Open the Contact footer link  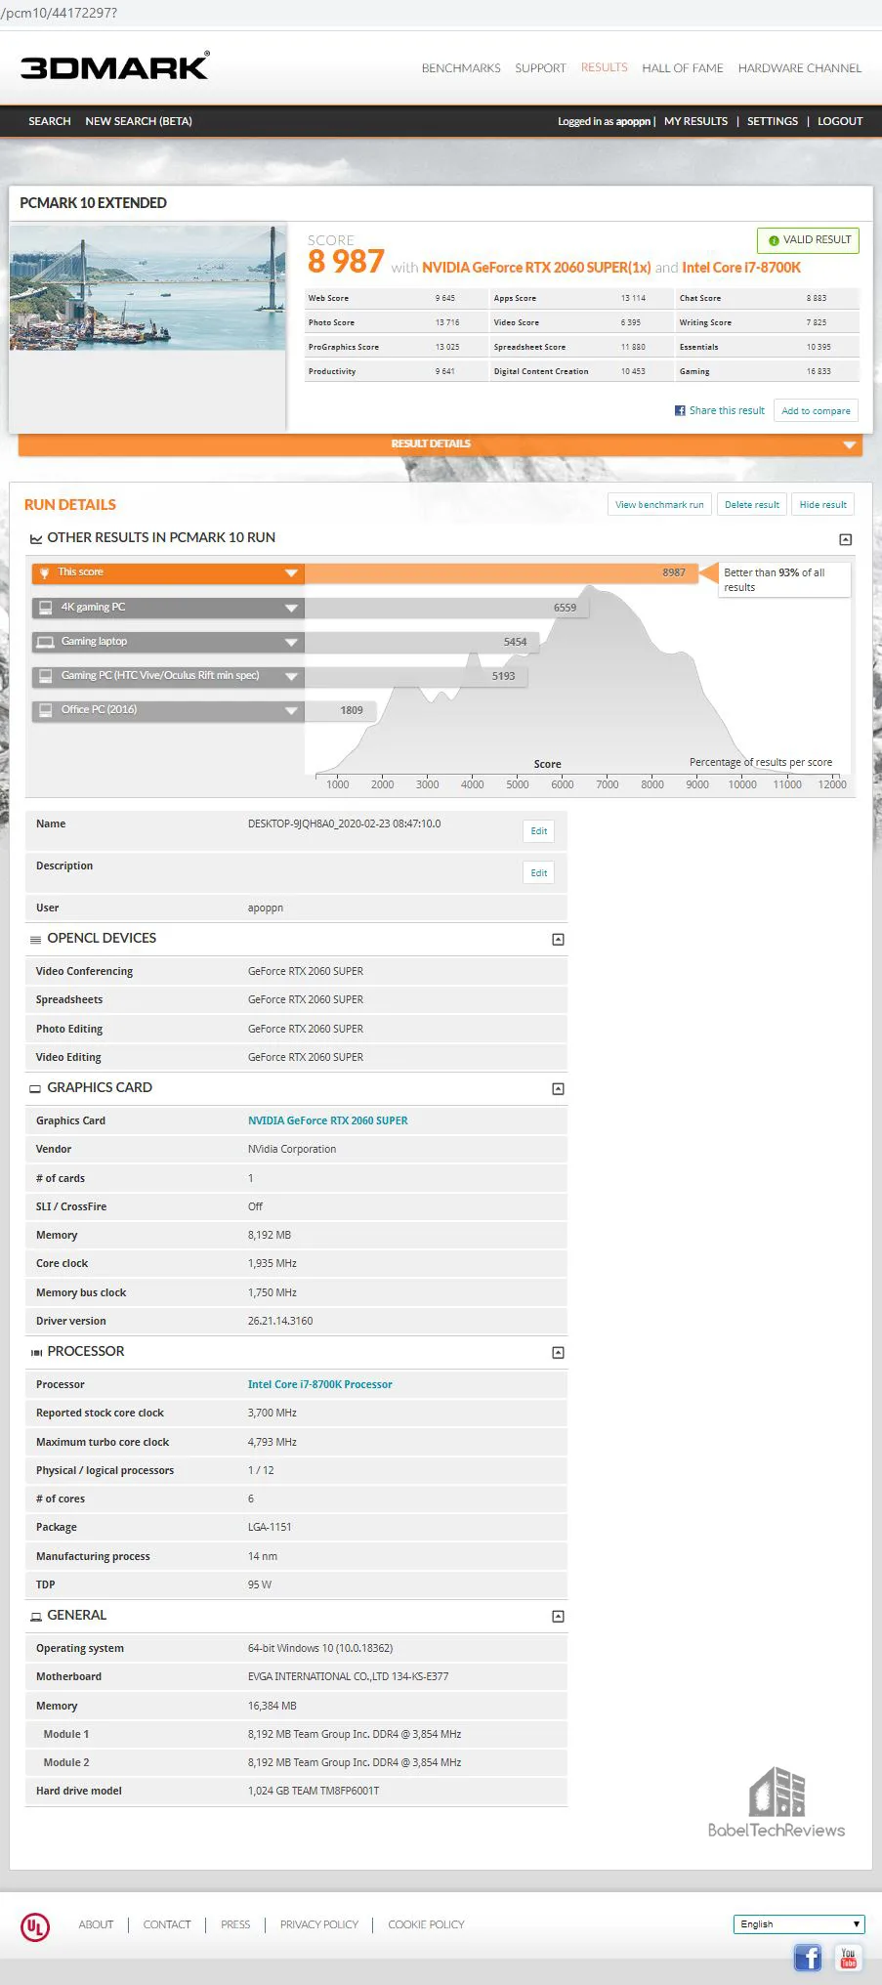pos(167,1924)
